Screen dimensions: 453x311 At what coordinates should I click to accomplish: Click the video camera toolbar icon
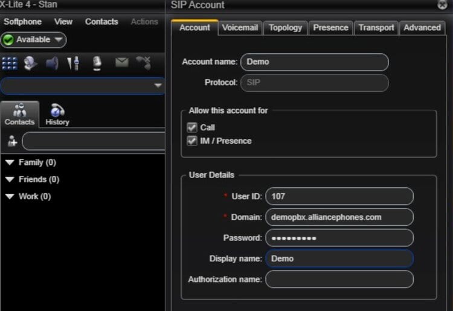point(30,63)
